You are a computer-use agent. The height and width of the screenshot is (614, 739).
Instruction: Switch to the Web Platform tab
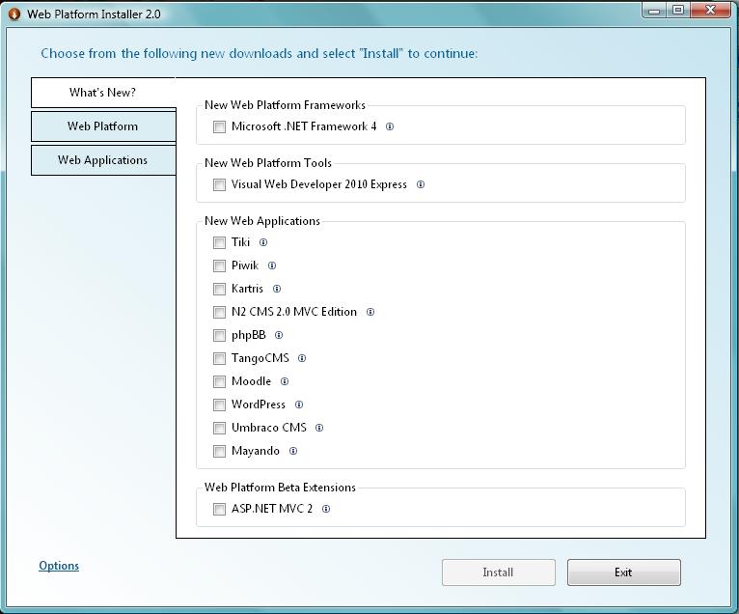[103, 126]
